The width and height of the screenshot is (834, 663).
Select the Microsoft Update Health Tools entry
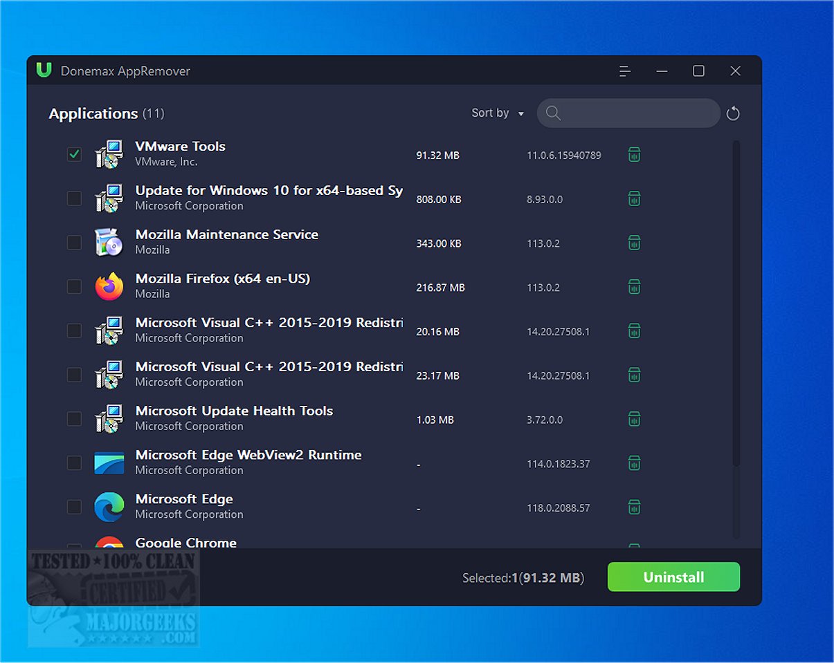[x=234, y=411]
